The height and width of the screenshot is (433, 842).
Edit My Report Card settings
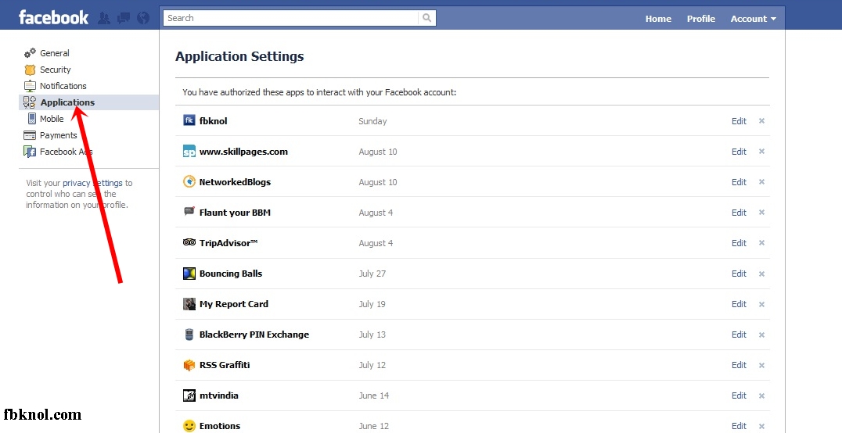coord(739,304)
